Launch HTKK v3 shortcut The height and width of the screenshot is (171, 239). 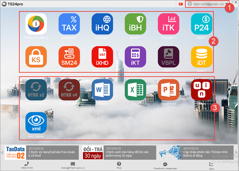point(36,90)
